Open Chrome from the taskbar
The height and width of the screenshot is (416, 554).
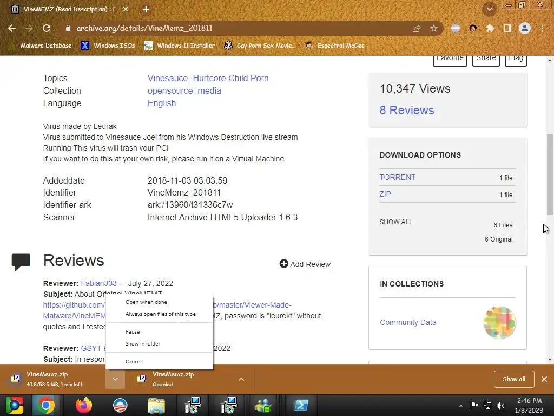45,405
